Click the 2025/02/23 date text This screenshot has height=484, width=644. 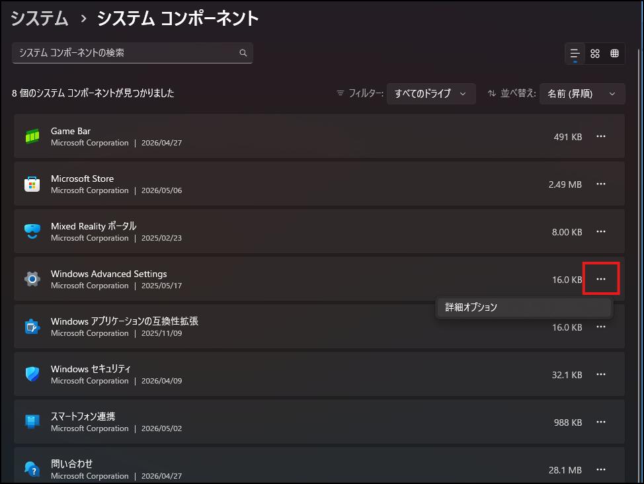(161, 238)
